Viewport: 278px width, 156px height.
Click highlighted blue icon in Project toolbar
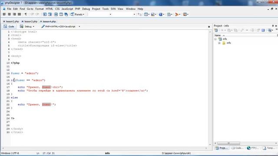[x=263, y=30]
